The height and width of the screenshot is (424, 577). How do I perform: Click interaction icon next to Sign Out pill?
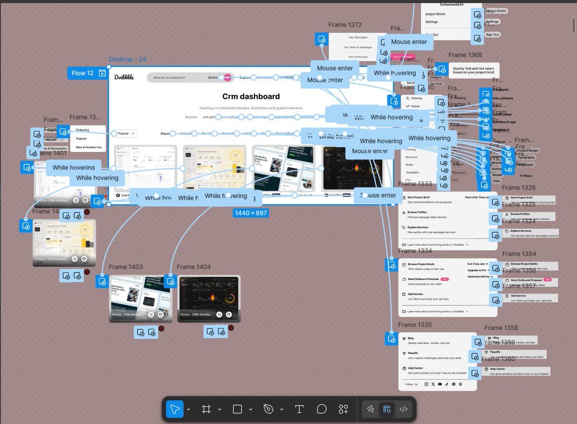tap(477, 38)
